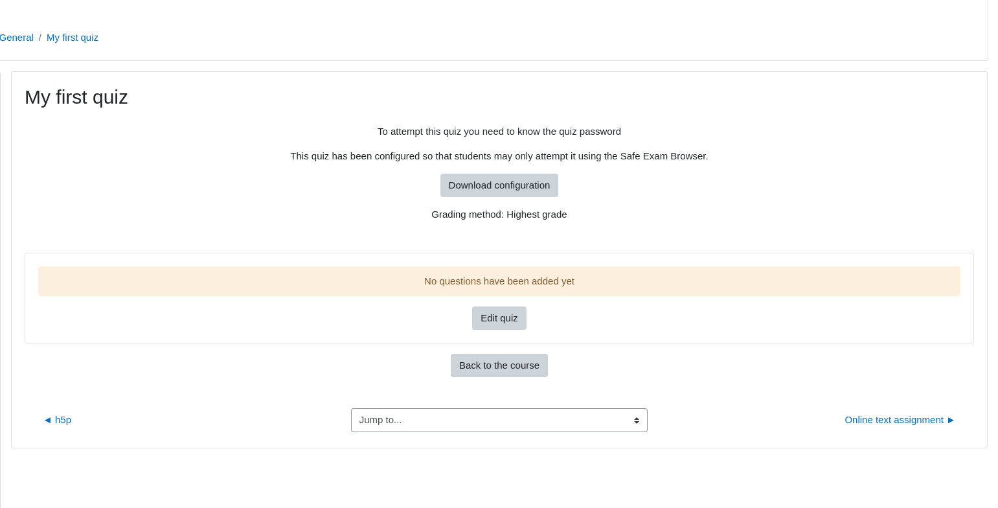Viewport: 998px width, 508px height.
Task: Click the word Highest grade in grading info
Action: pos(536,214)
